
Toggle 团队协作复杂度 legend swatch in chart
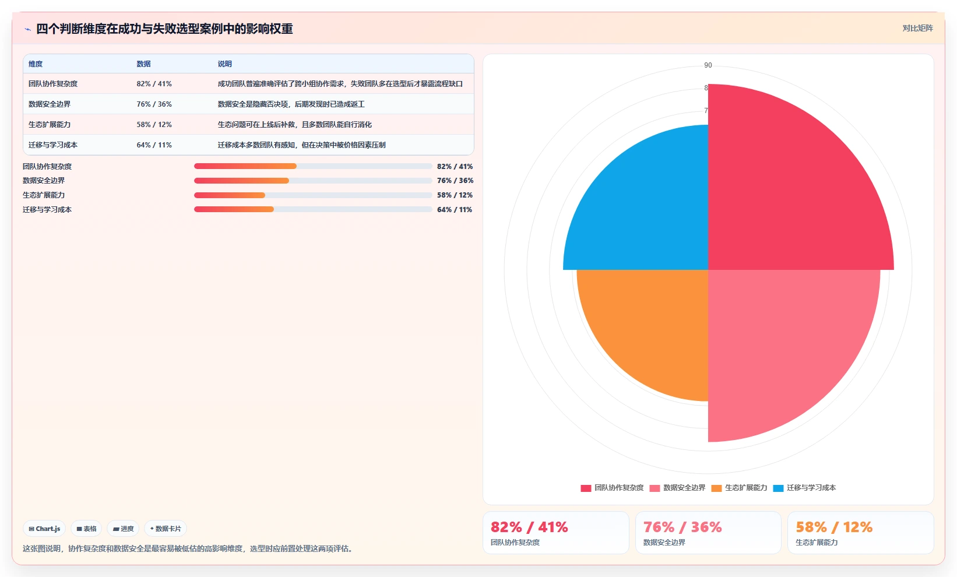pos(586,488)
